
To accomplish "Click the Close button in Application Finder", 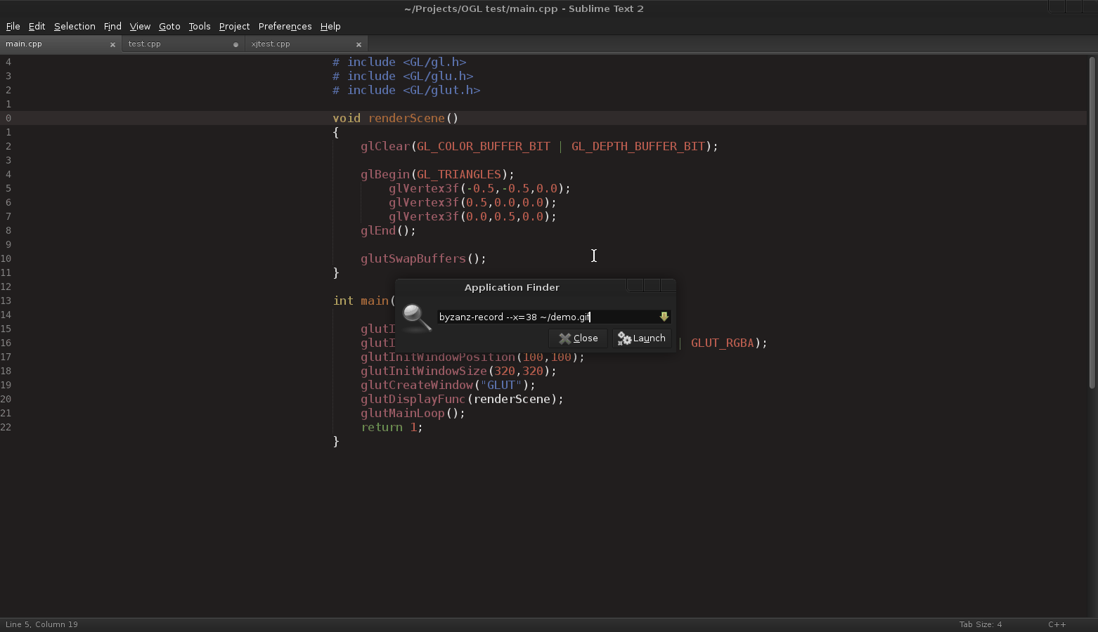I will (x=578, y=338).
